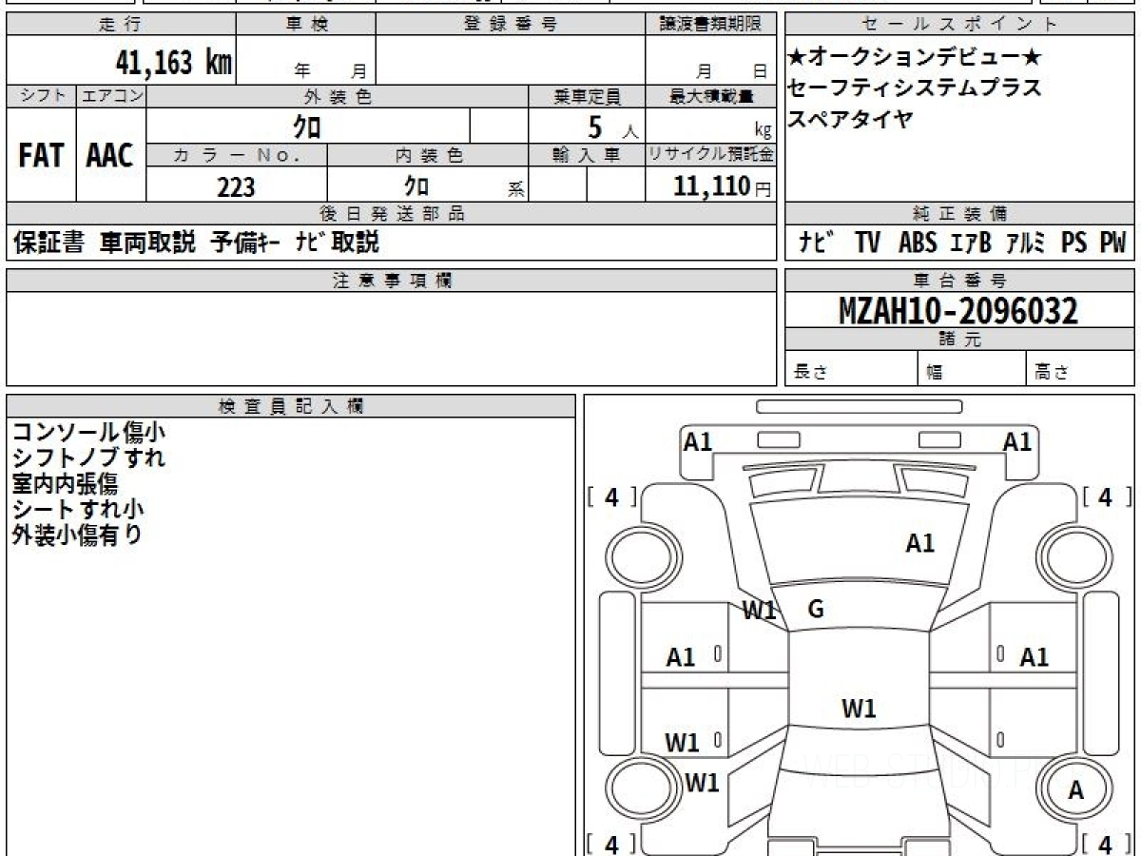Click the 純正装備 header
Image resolution: width=1141 pixels, height=856 pixels.
[x=959, y=214]
